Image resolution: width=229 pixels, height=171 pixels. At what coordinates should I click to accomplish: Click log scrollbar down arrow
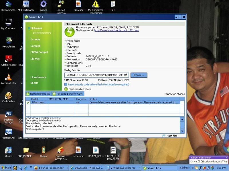(182, 131)
